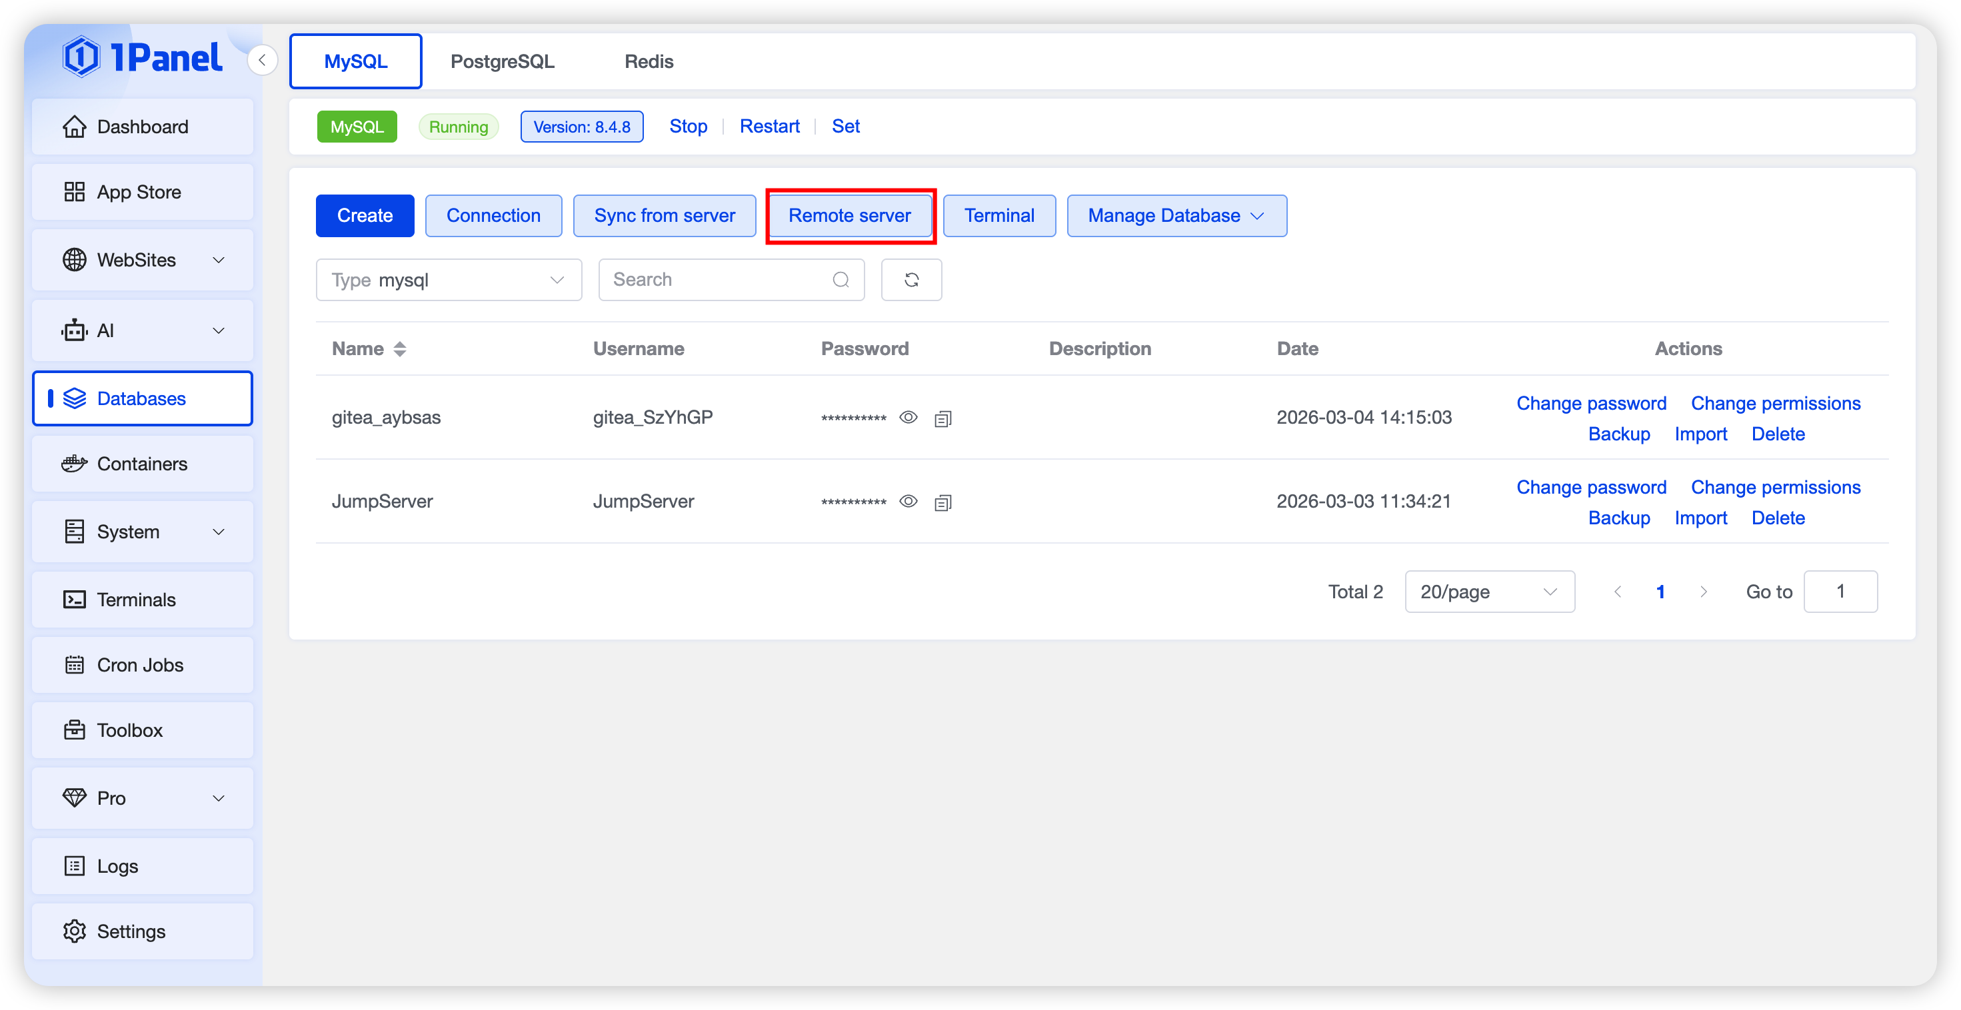Click the Sync from server button

[x=664, y=216]
